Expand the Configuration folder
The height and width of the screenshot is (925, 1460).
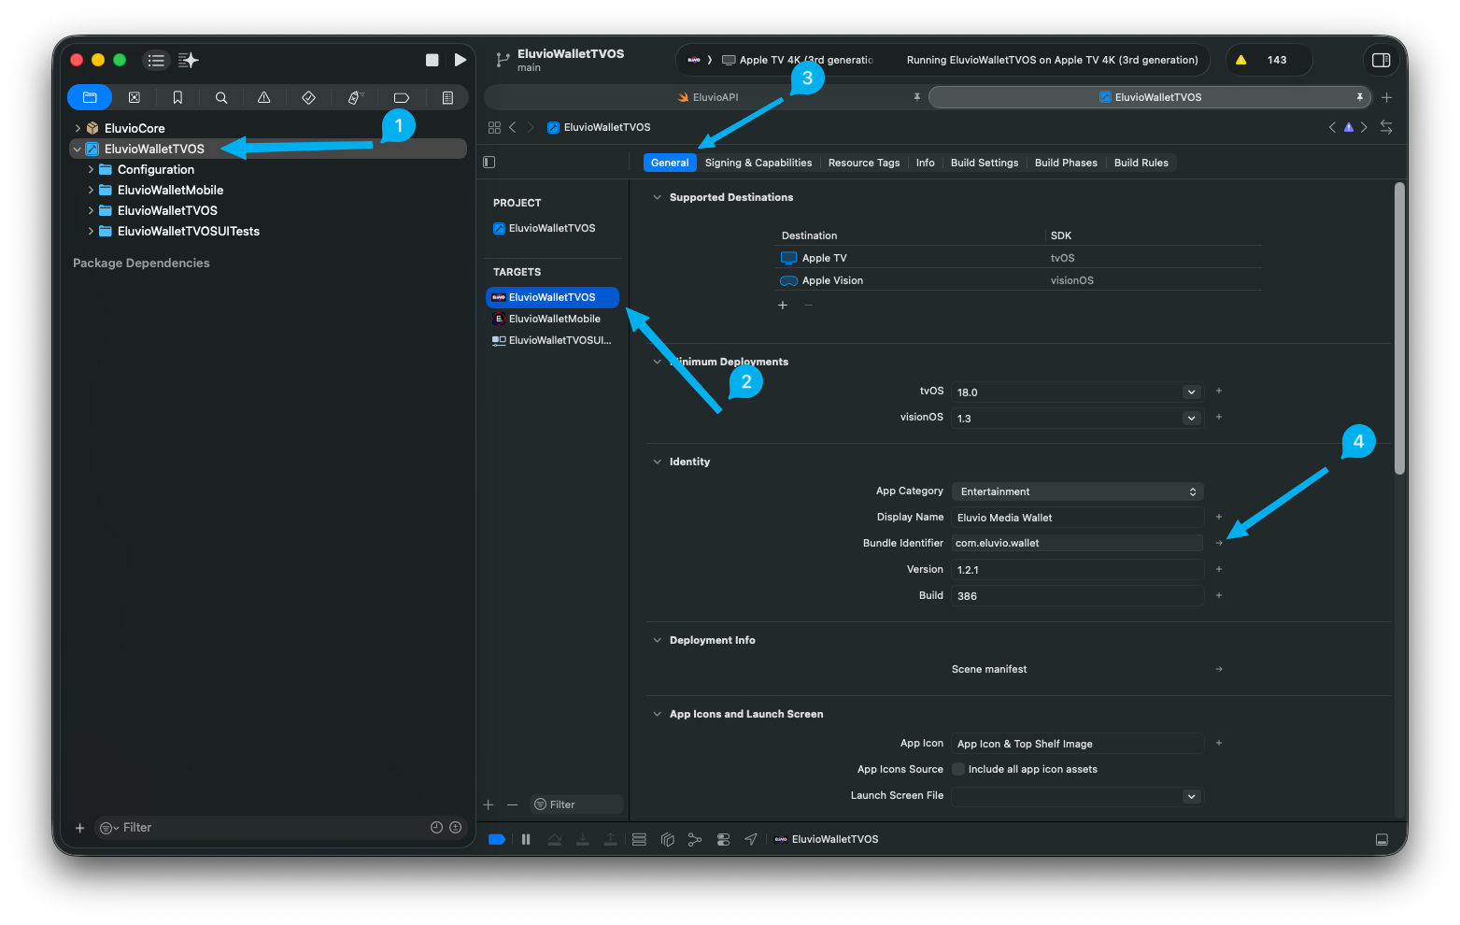91,169
